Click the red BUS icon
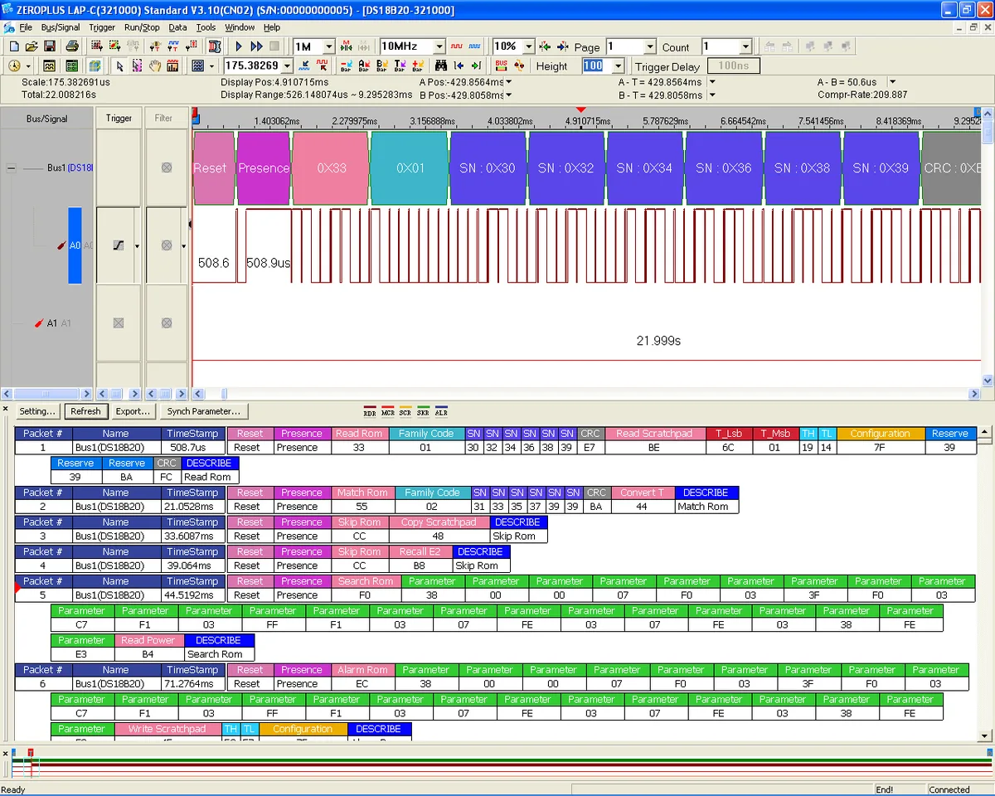Viewport: 995px width, 796px height. (x=502, y=66)
